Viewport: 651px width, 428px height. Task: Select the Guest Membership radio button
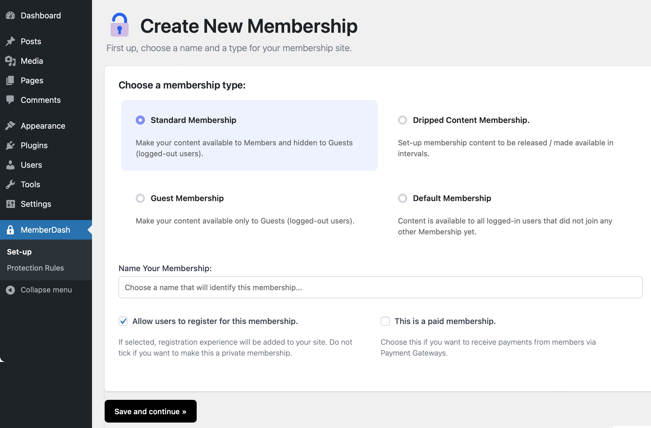pos(140,198)
